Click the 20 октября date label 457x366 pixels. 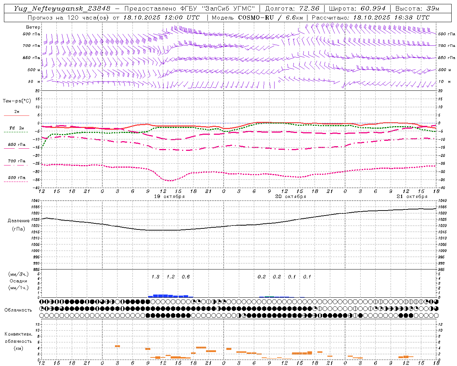291,197
